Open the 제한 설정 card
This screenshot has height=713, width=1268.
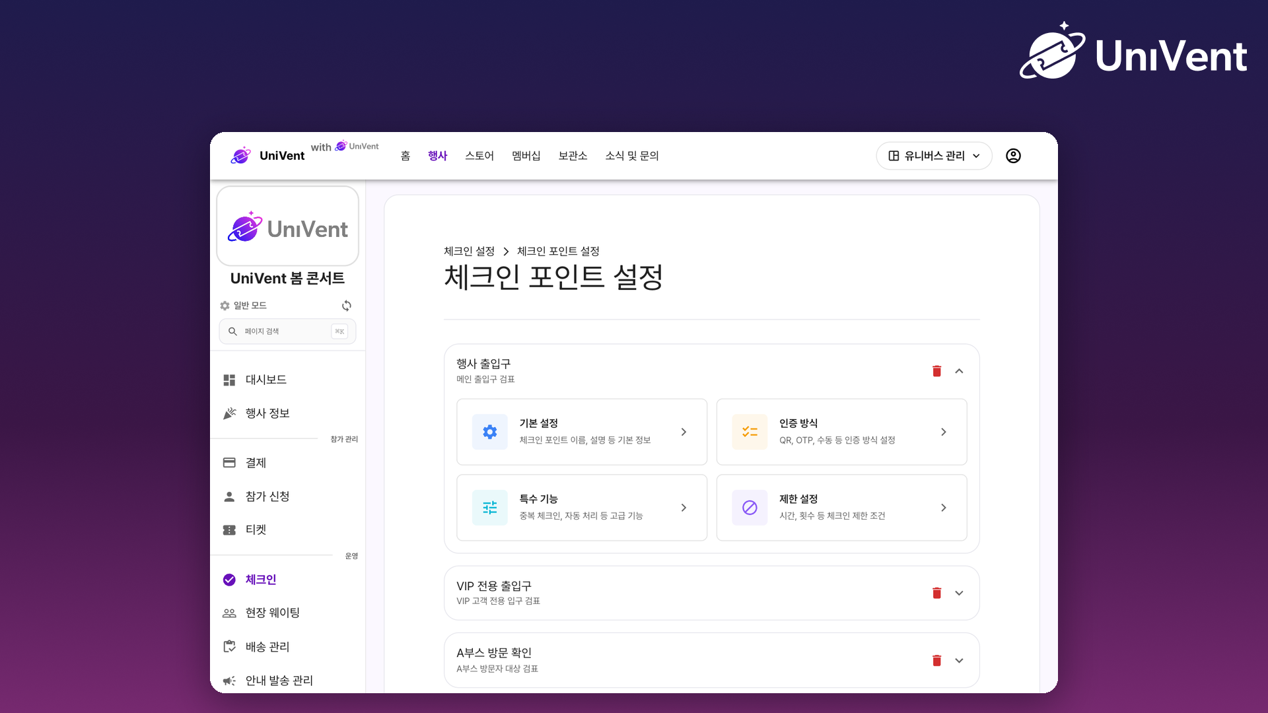coord(841,508)
